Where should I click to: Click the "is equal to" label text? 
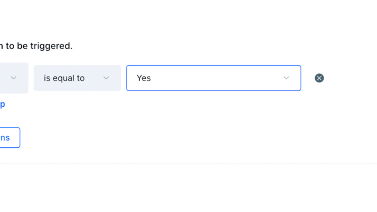[x=64, y=78]
